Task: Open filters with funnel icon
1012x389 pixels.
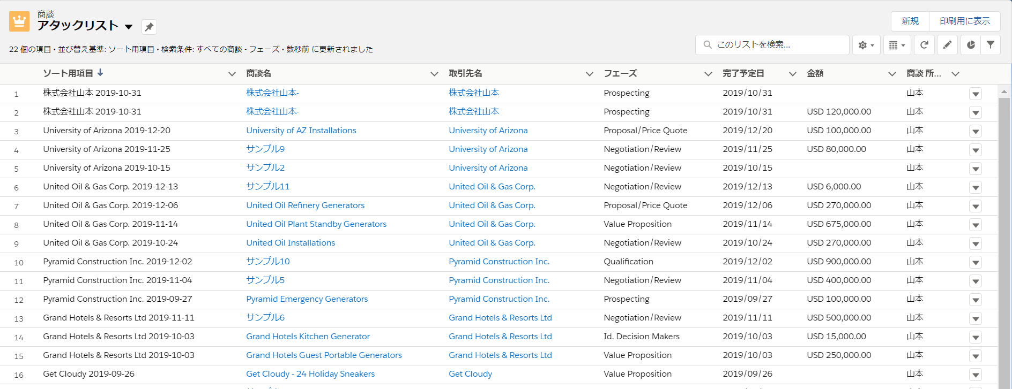Action: 991,45
